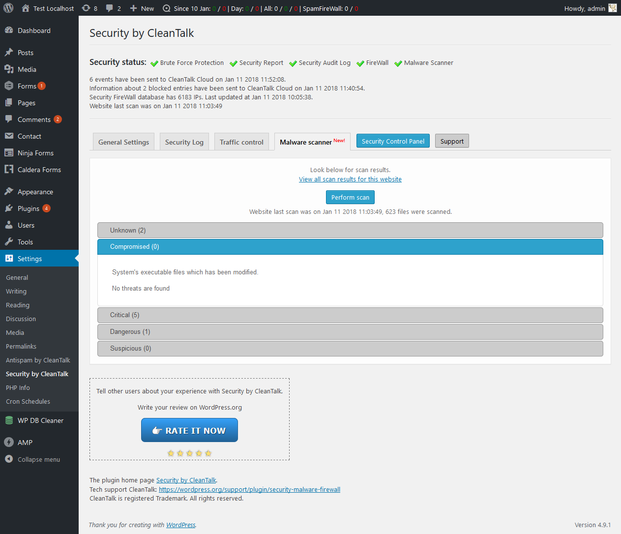Click the Tools wrench icon
The width and height of the screenshot is (621, 534).
click(9, 242)
